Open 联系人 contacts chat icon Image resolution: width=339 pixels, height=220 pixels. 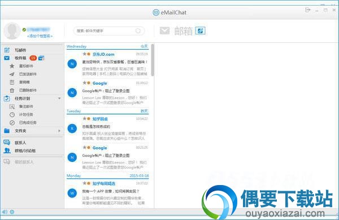point(7,143)
